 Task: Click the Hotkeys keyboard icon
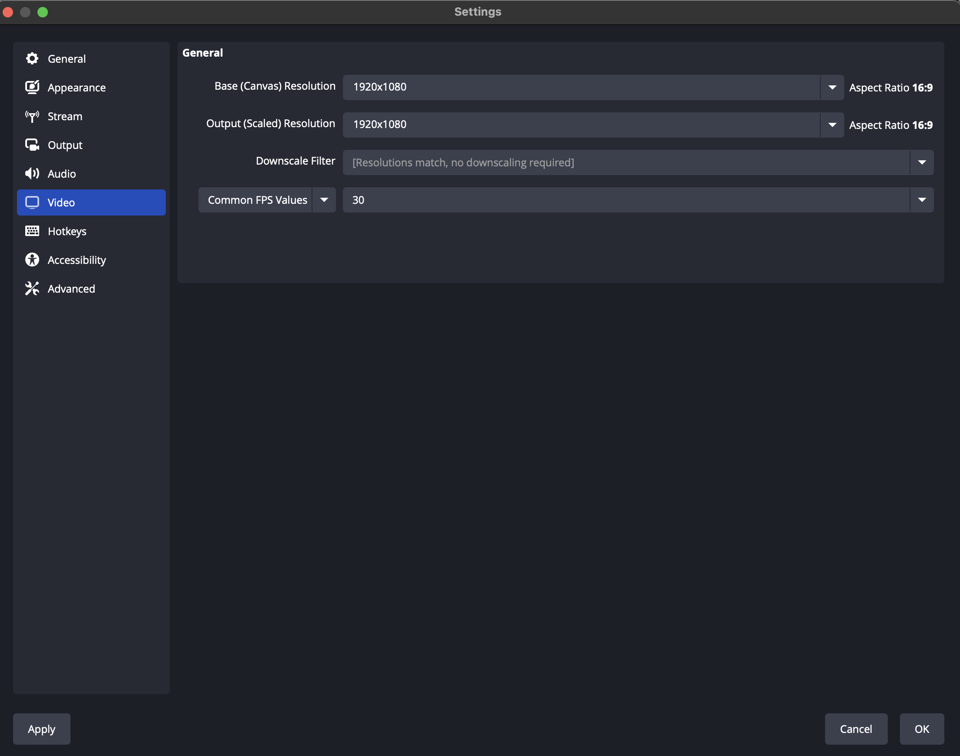coord(32,231)
